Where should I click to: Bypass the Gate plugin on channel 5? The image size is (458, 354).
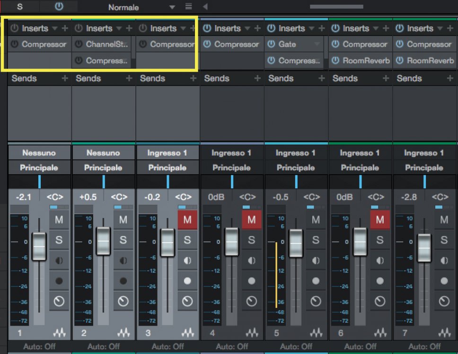point(272,44)
